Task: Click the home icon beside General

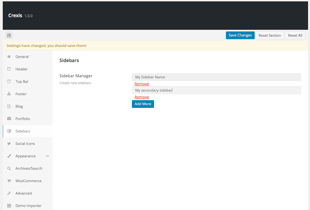Action: (9, 57)
